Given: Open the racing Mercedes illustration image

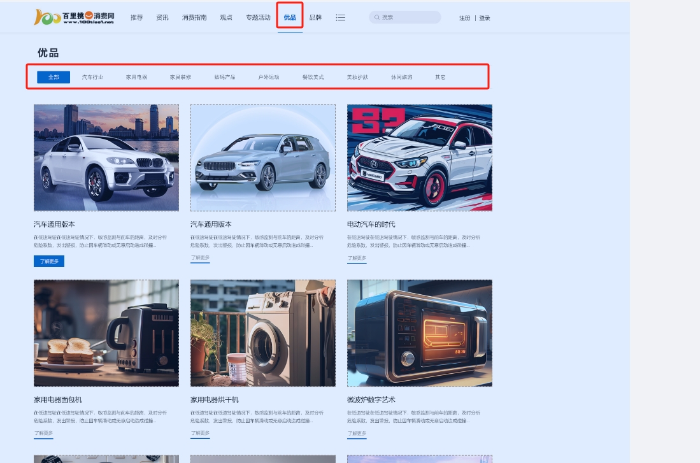Looking at the screenshot, I should pyautogui.click(x=420, y=157).
